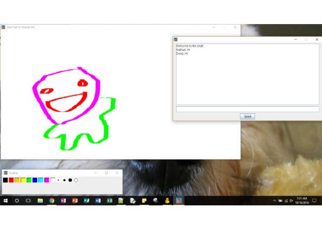Choose the smallest brush size dot

58,180
